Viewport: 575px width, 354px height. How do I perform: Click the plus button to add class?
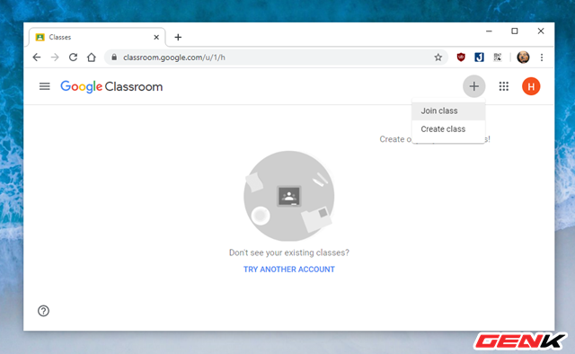(x=473, y=86)
